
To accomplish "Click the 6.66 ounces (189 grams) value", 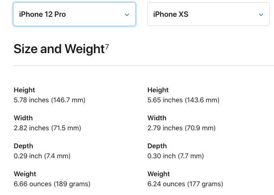I will tap(52, 184).
